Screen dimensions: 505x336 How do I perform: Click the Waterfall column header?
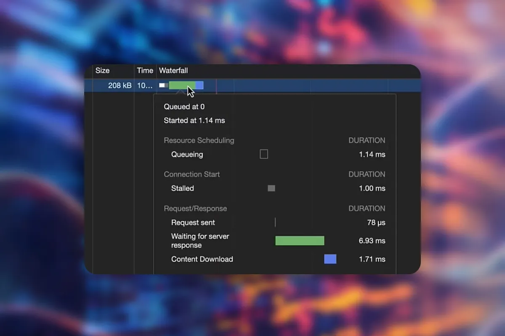tap(173, 71)
